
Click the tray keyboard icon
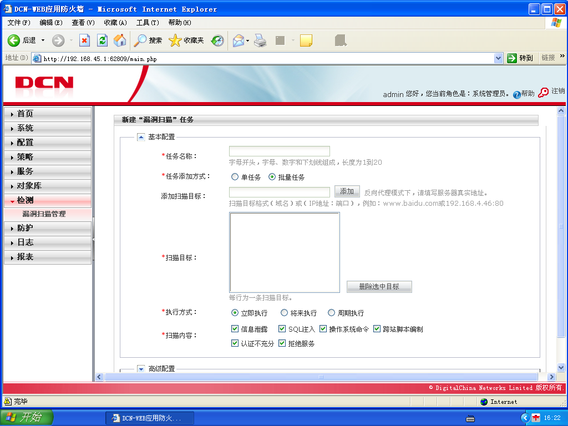470,419
